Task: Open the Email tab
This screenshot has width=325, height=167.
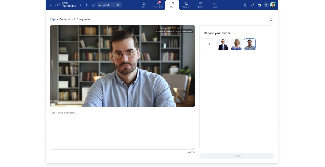Action: pos(201,5)
